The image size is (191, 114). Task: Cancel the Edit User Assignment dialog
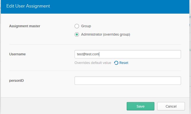click(171, 106)
